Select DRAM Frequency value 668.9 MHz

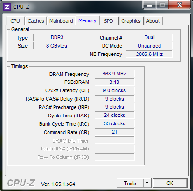coord(115,74)
